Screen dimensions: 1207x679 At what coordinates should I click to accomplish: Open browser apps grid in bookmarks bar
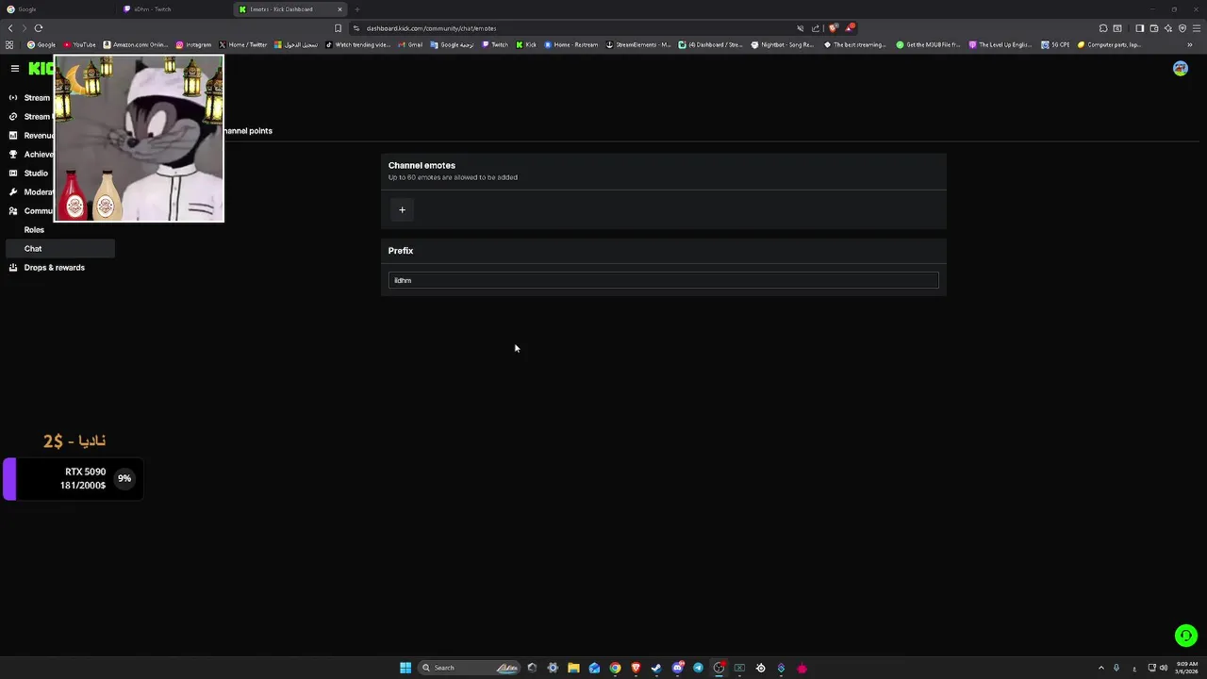[x=9, y=44]
